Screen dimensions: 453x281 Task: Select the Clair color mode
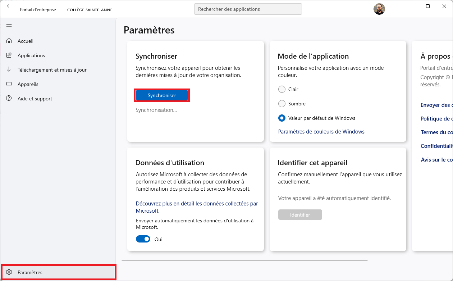coord(282,89)
